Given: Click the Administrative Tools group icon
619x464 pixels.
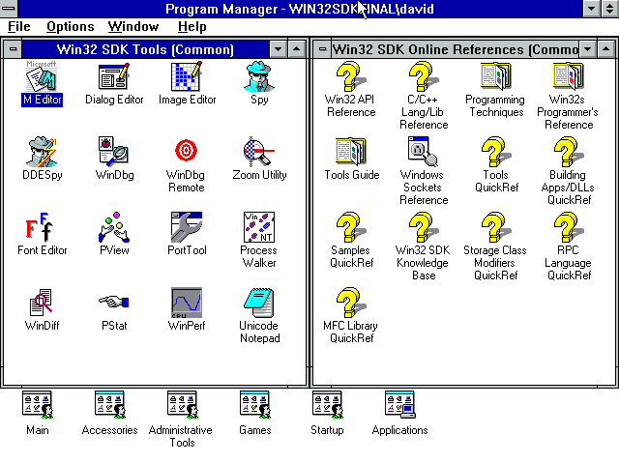Looking at the screenshot, I should pyautogui.click(x=183, y=405).
